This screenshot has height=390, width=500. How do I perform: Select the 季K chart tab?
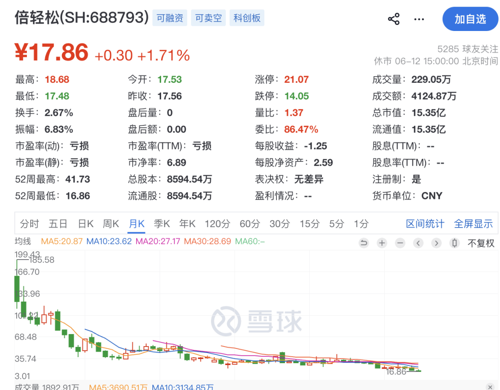click(162, 223)
